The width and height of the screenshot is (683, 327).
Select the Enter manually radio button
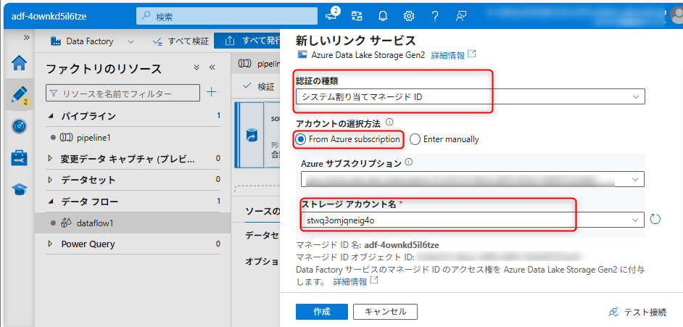click(x=415, y=138)
